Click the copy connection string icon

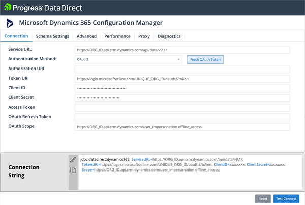(x=73, y=170)
